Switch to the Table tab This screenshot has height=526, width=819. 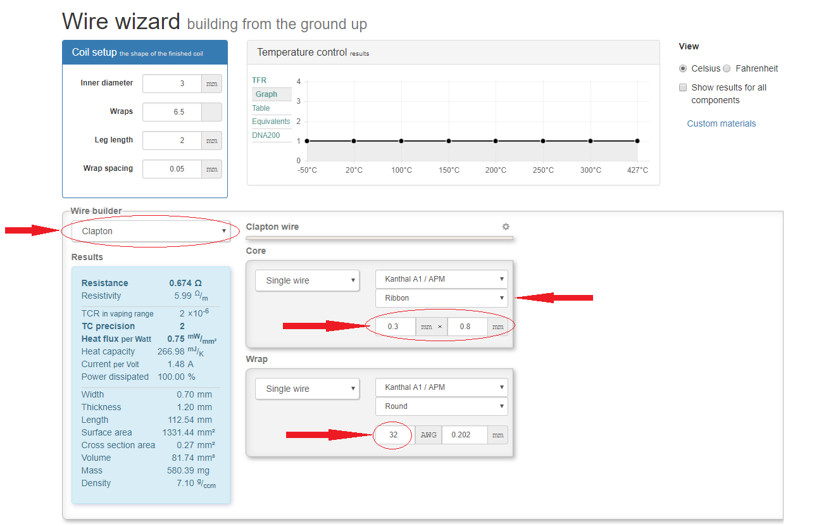261,108
